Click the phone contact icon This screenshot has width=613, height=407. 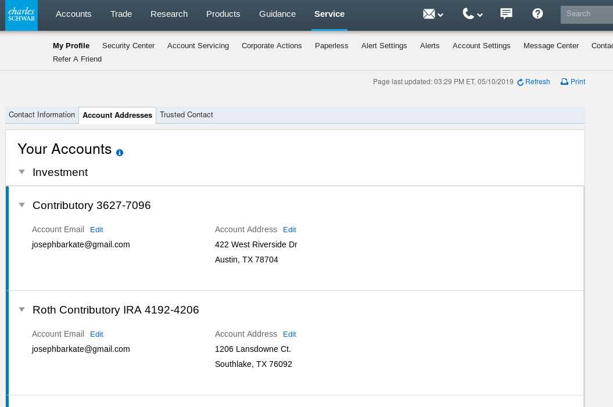tap(468, 14)
